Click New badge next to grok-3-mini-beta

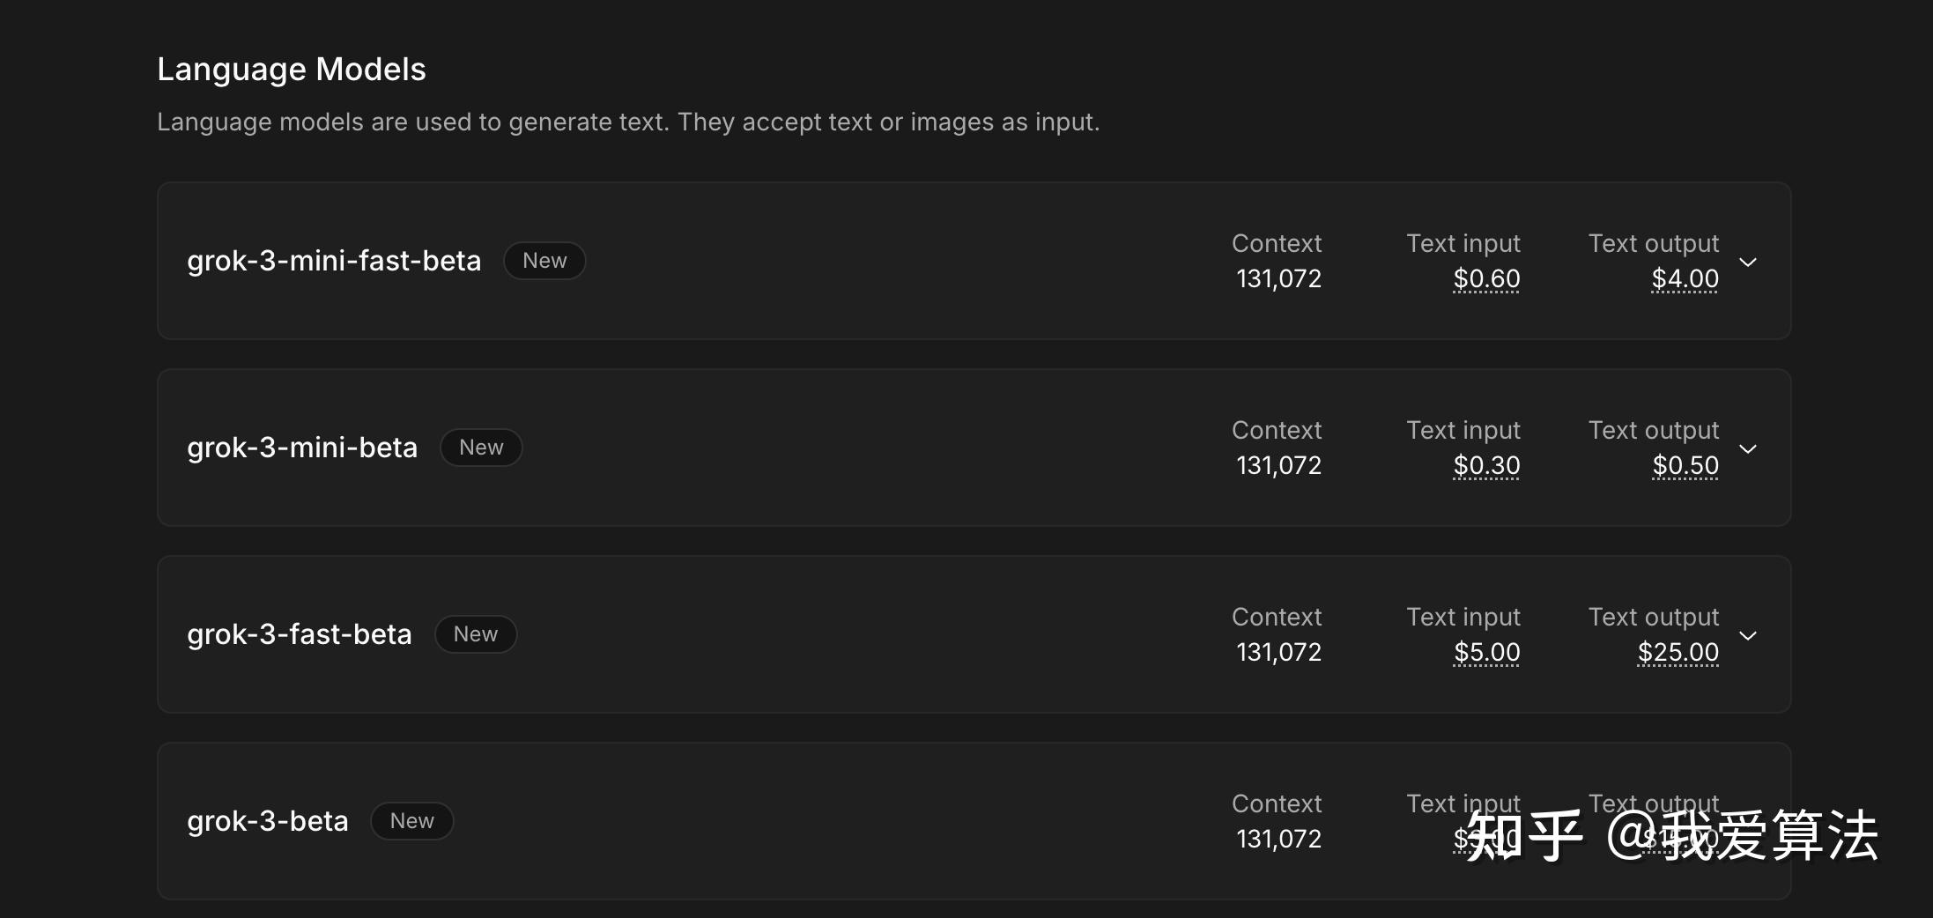click(x=481, y=448)
